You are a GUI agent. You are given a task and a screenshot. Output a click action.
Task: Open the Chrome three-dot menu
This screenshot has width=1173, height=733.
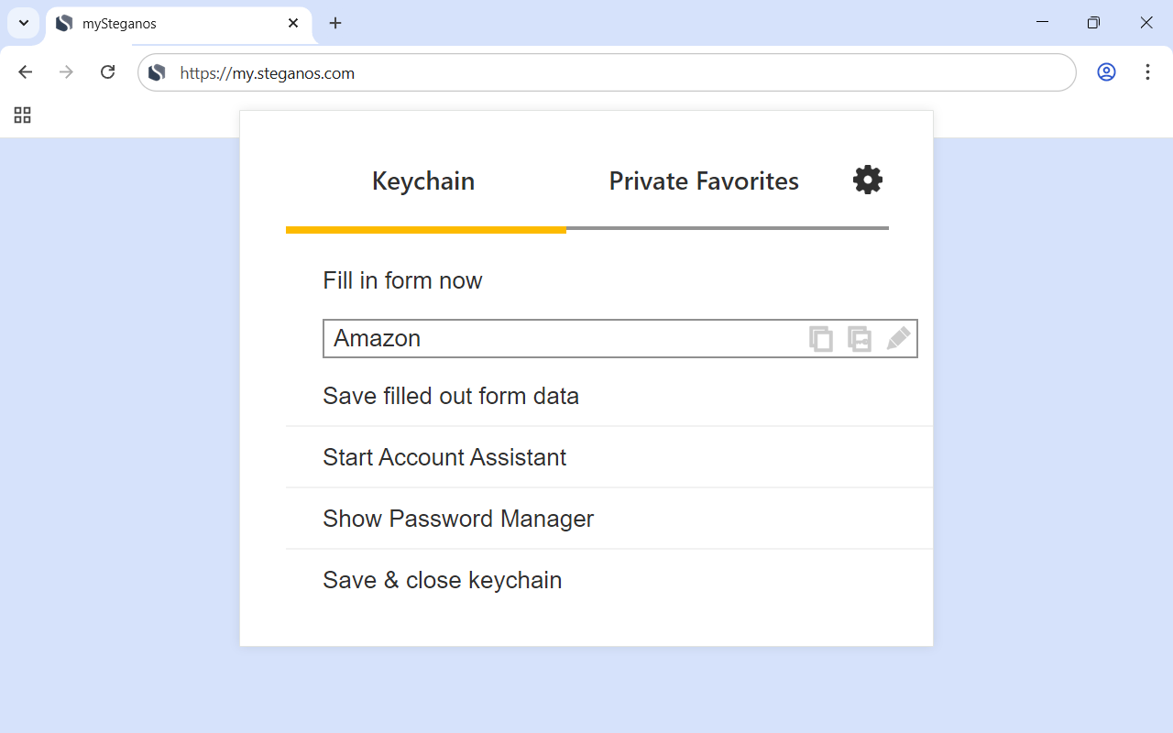pyautogui.click(x=1147, y=72)
